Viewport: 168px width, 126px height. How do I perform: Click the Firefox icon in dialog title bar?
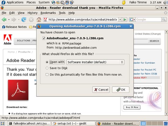tap(39, 26)
